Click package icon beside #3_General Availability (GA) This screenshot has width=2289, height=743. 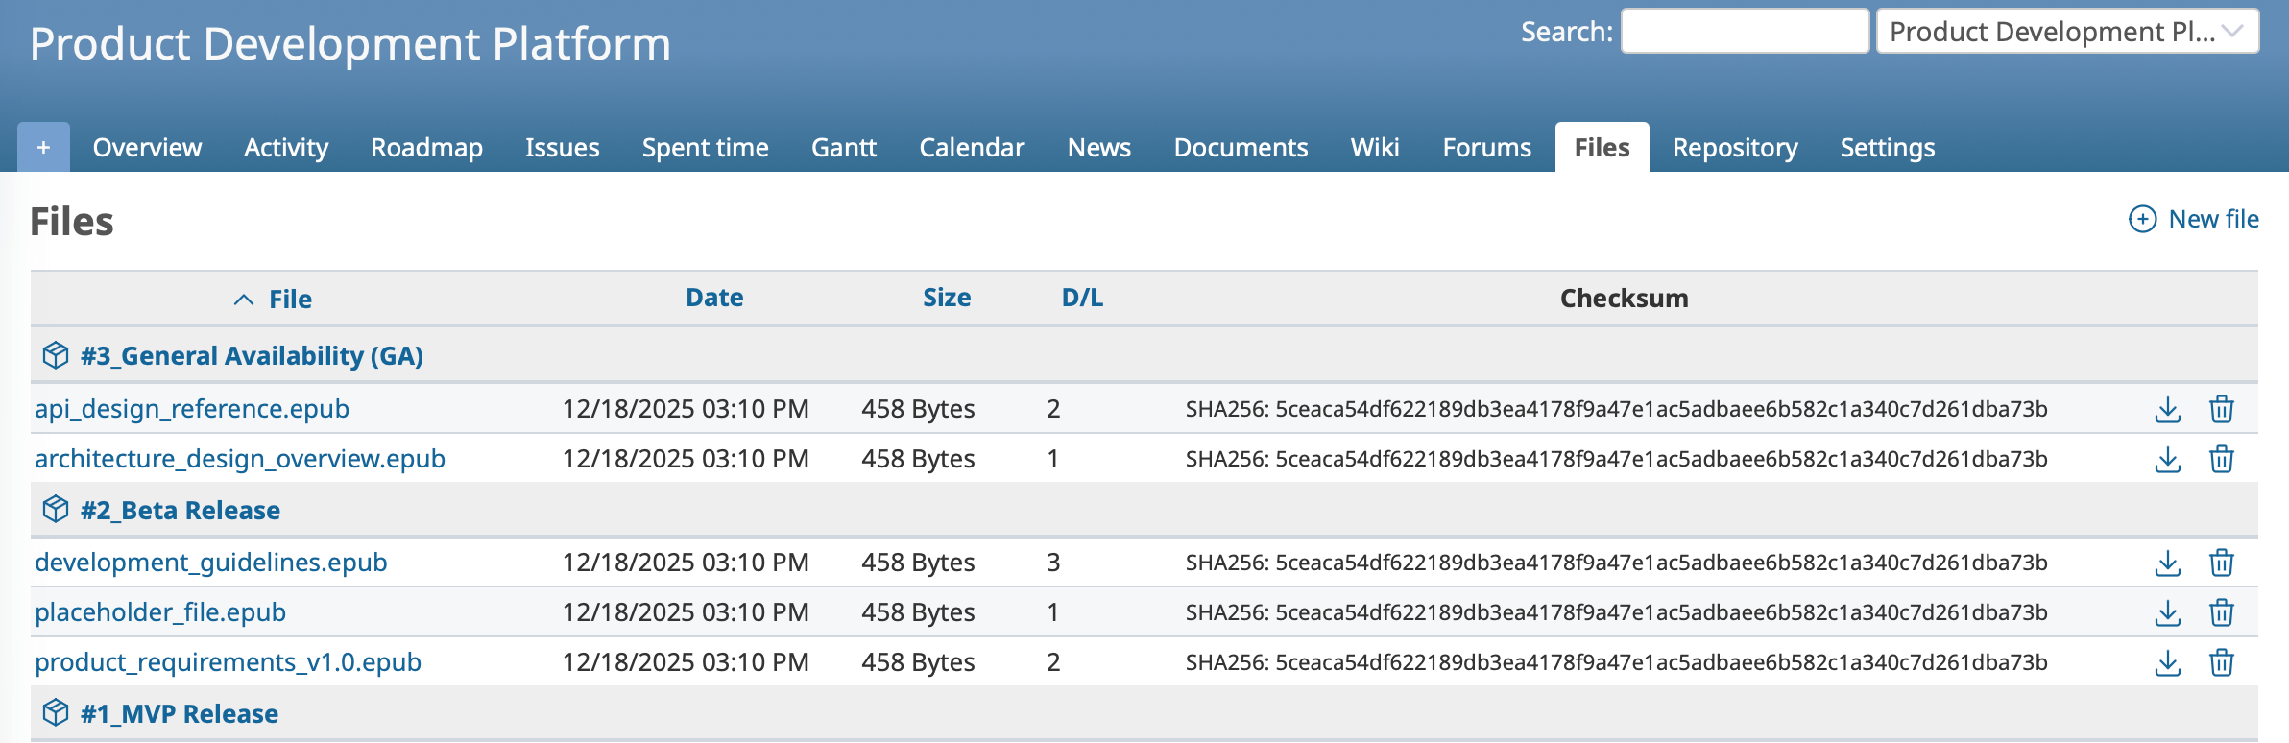tap(56, 355)
